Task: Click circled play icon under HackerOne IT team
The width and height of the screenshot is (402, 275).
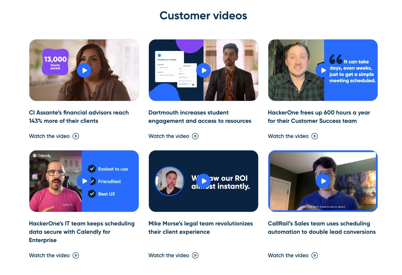Action: pos(76,255)
